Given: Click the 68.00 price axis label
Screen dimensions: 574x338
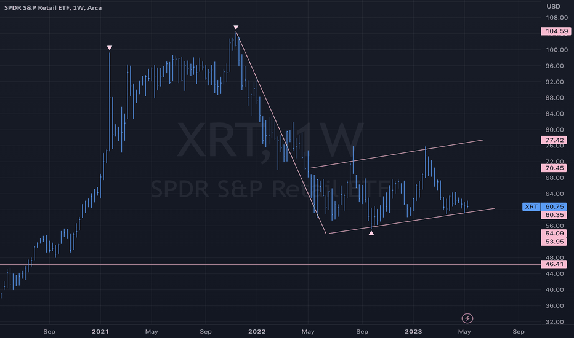Looking at the screenshot, I should [554, 178].
